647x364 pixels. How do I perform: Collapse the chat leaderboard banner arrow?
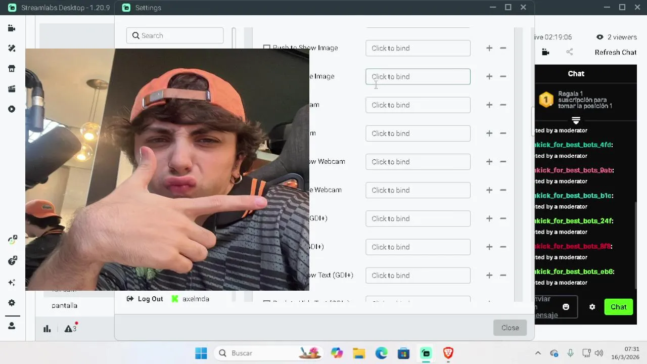click(576, 120)
